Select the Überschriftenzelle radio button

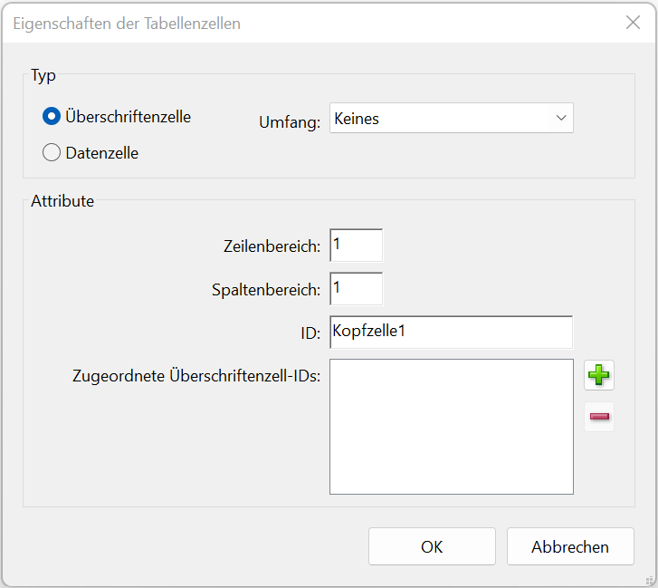52,116
